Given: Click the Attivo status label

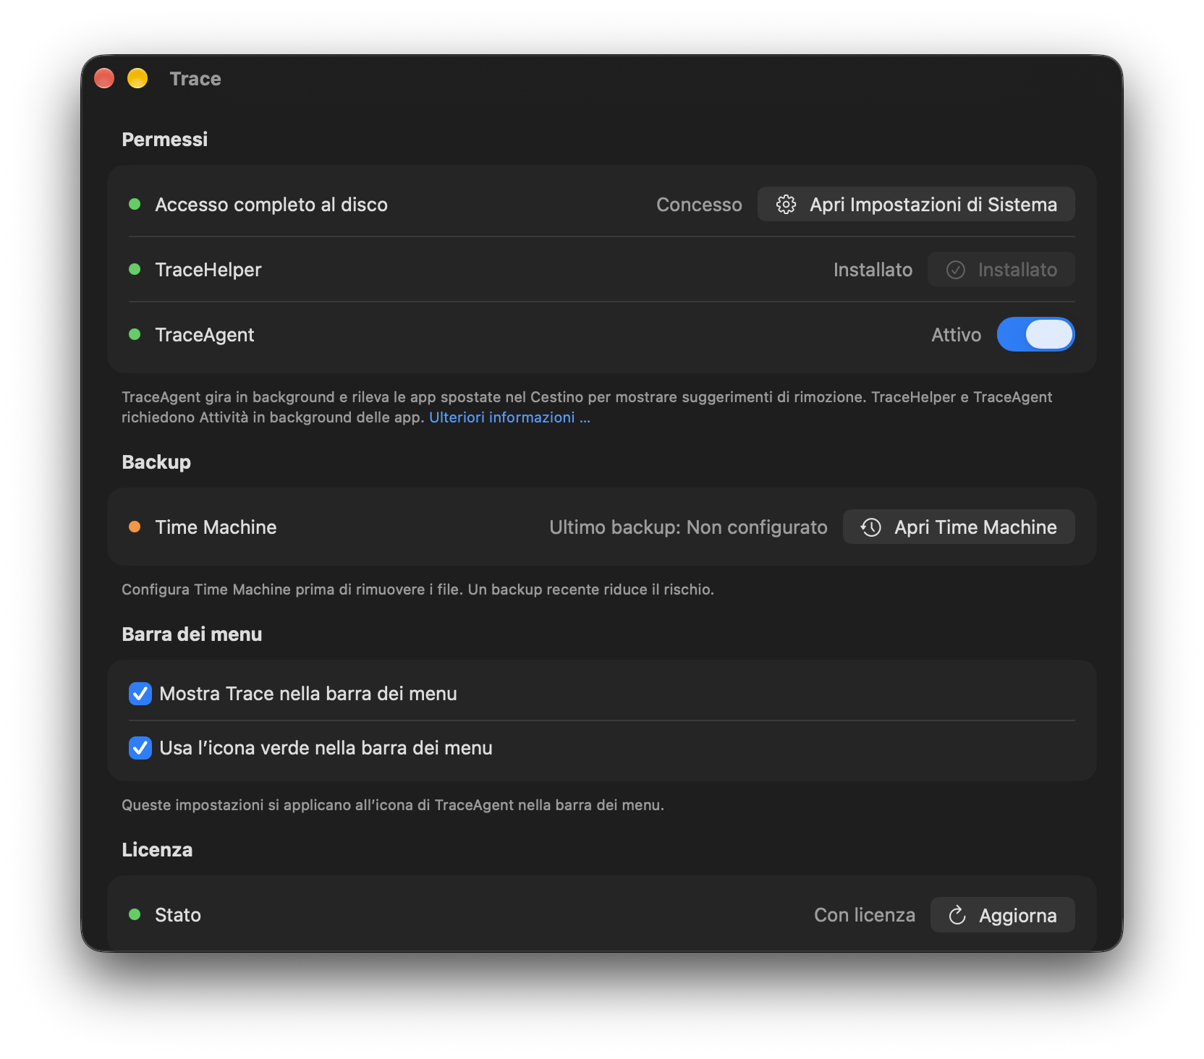Looking at the screenshot, I should [956, 335].
